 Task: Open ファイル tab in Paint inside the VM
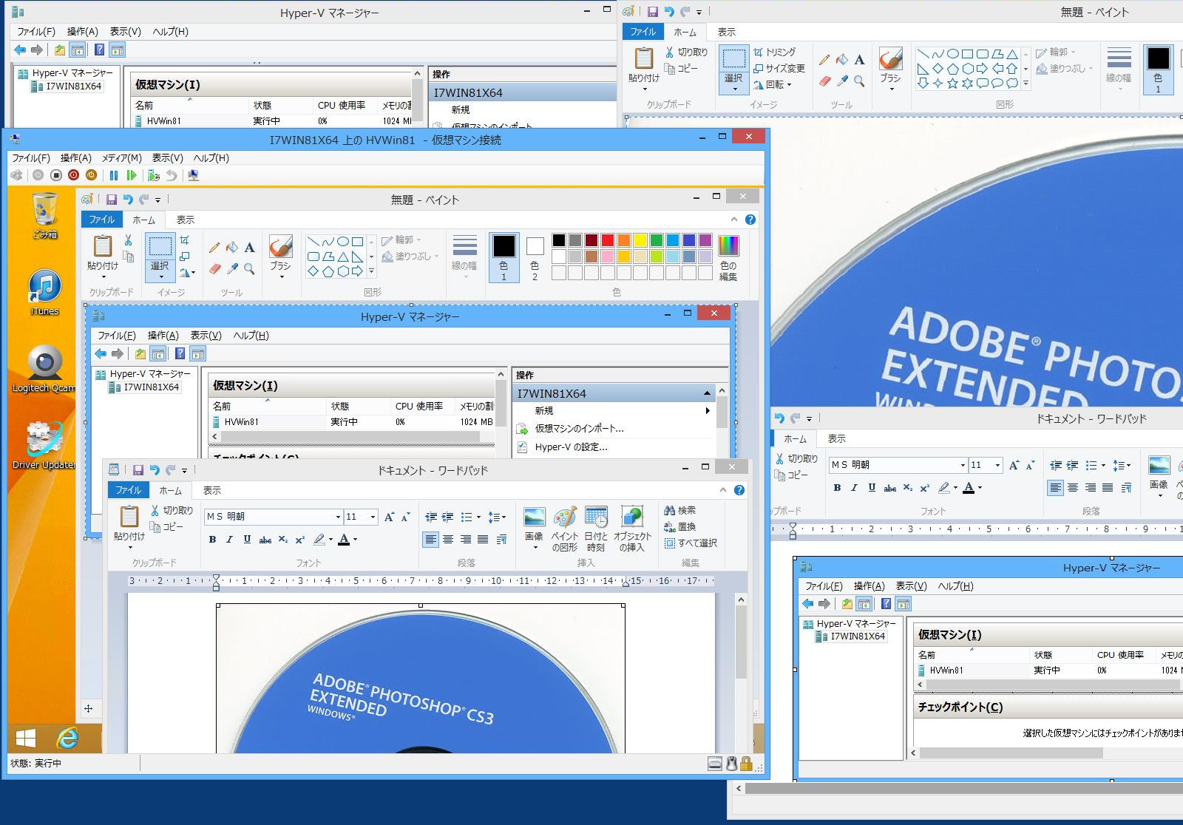click(x=102, y=220)
